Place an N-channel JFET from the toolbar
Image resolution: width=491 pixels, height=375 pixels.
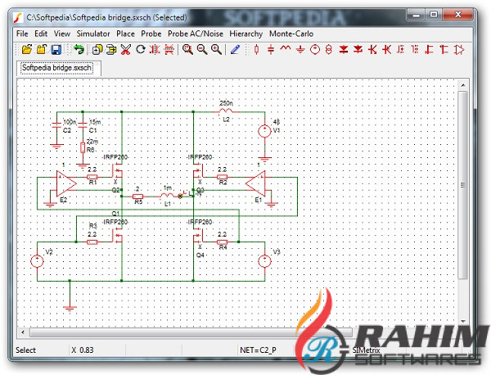[430, 49]
